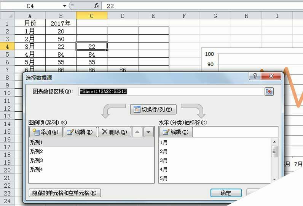Select column I header
The height and width of the screenshot is (206, 303).
[277, 16]
